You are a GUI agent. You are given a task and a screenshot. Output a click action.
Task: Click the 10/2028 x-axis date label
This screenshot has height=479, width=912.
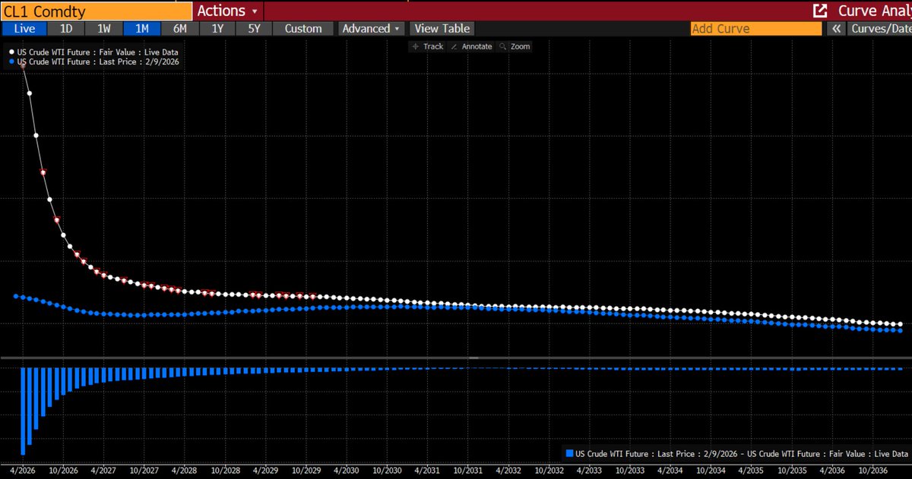(226, 471)
